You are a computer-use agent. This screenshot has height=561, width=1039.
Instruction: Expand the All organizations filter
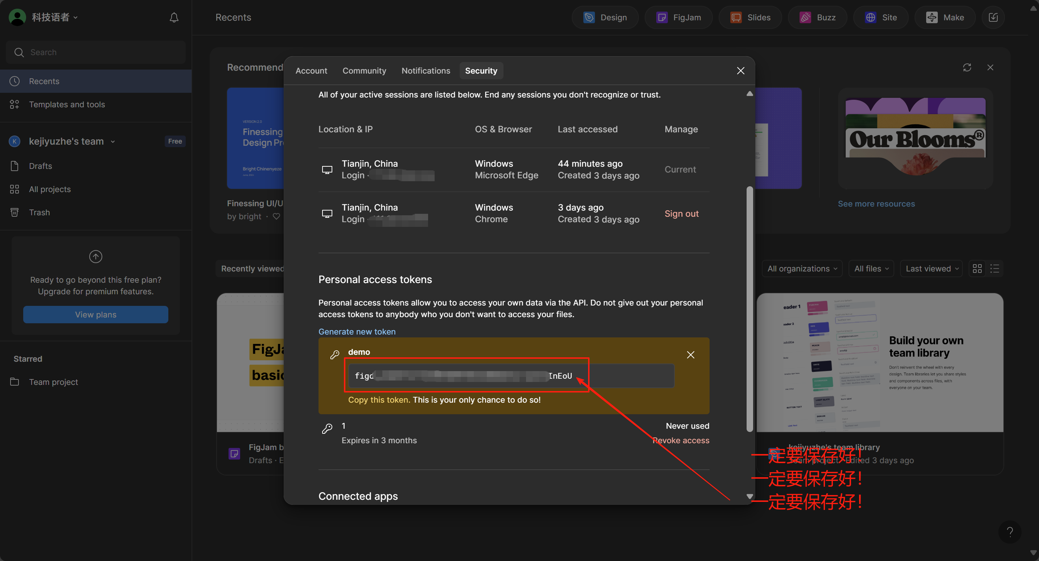tap(802, 269)
